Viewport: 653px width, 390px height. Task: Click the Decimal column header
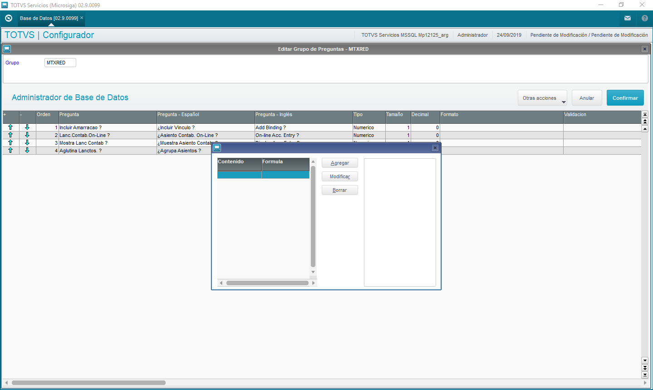coord(425,117)
